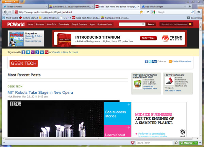
Task: Open the News menu on PCWorld
Action: click(x=31, y=24)
